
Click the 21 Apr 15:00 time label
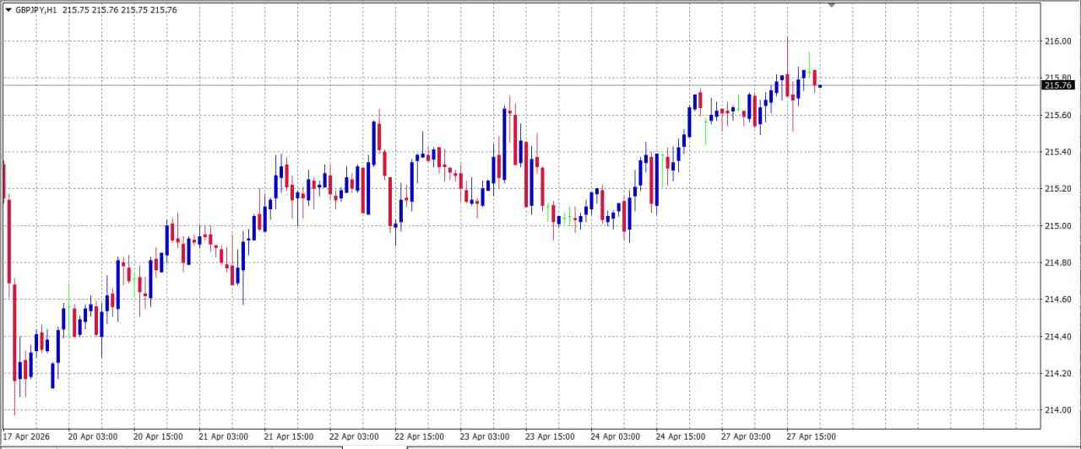[x=289, y=437]
